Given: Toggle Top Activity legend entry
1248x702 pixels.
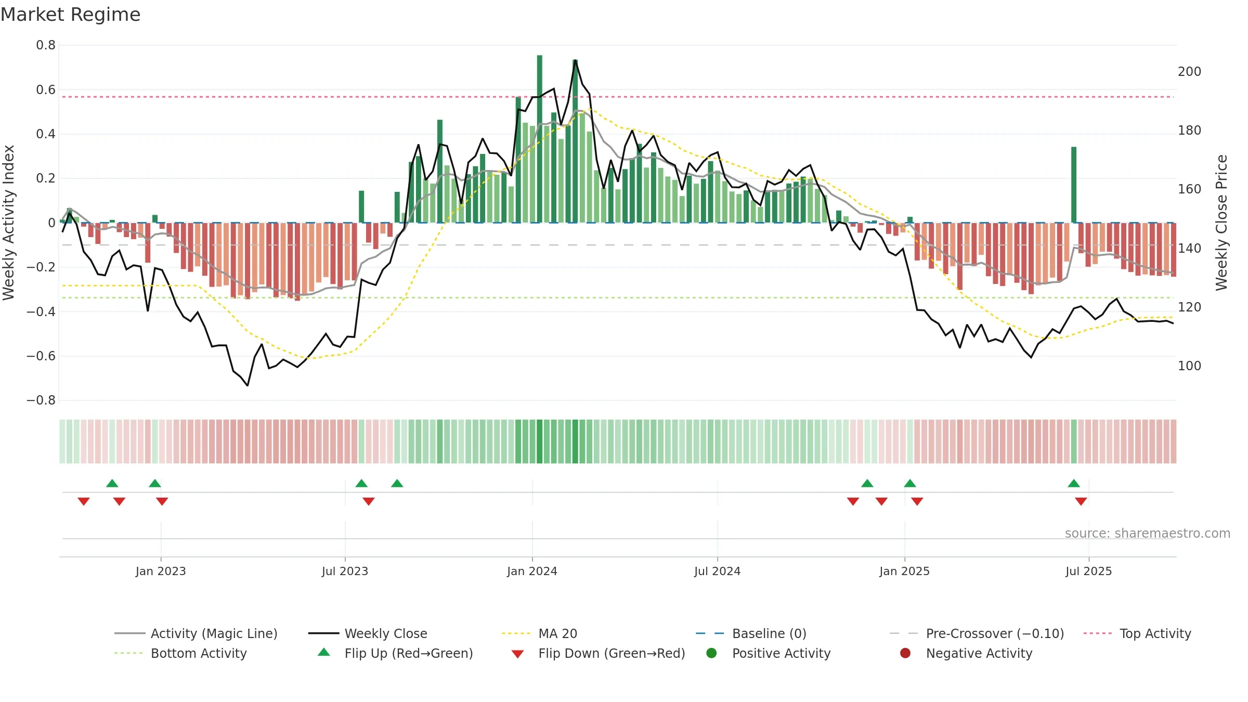Looking at the screenshot, I should 1137,633.
